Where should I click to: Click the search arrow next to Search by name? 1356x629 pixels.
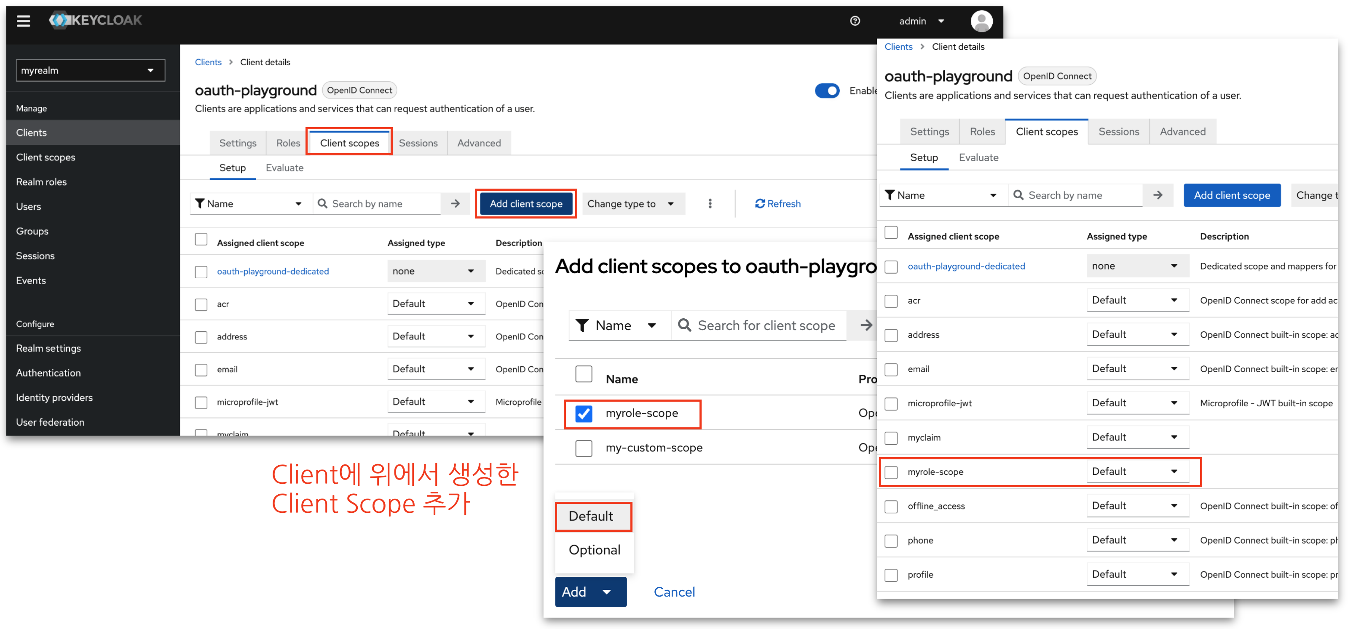click(x=456, y=203)
